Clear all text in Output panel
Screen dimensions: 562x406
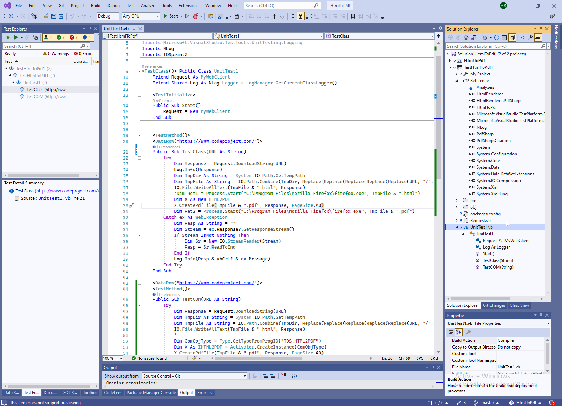pyautogui.click(x=284, y=376)
